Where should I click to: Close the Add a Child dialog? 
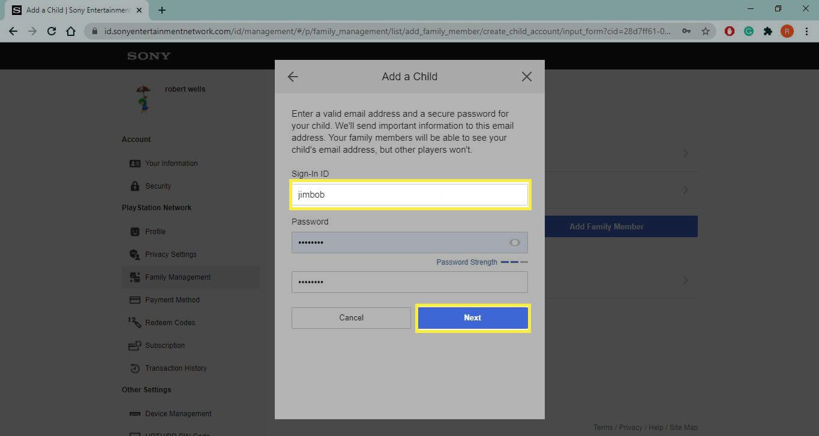pos(527,77)
